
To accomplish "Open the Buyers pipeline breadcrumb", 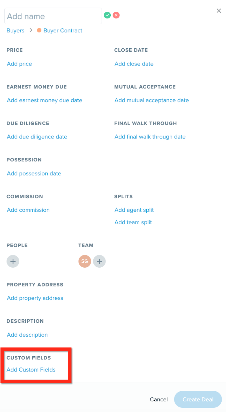I will (16, 31).
